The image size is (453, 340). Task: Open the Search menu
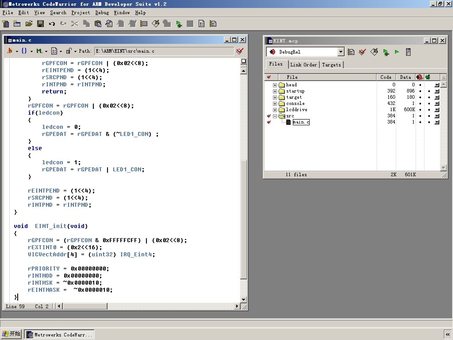click(58, 12)
